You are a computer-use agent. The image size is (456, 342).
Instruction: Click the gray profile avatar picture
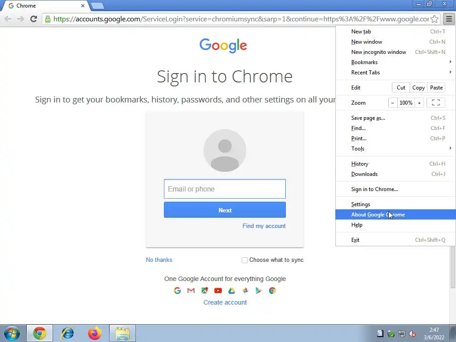coord(225,151)
